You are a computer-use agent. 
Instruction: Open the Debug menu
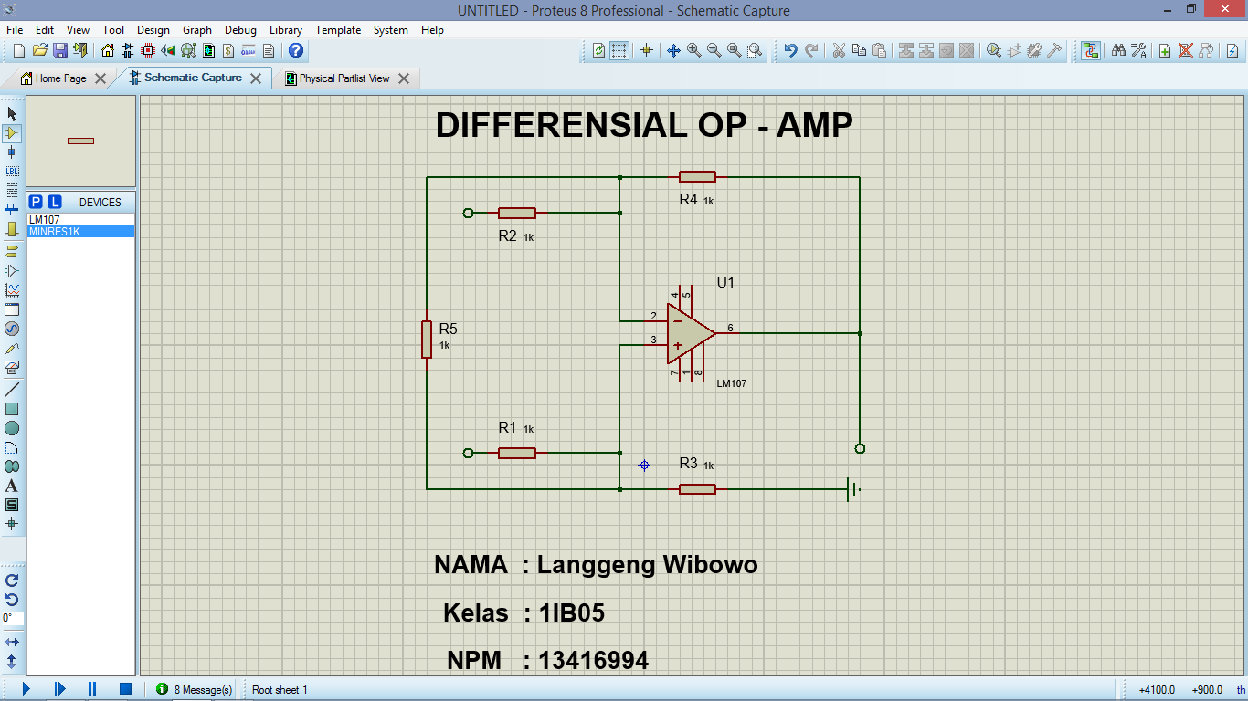pyautogui.click(x=240, y=30)
